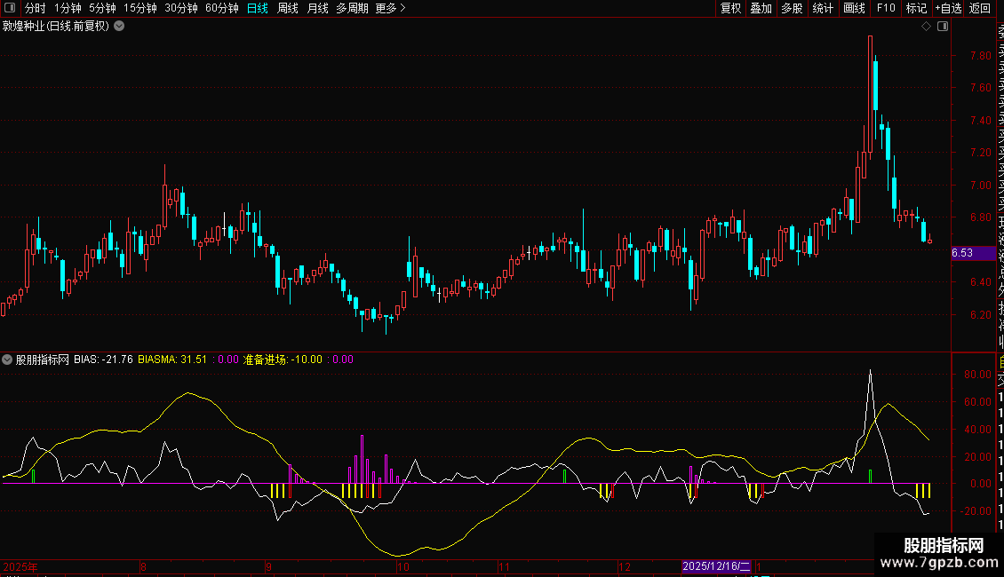1004x577 pixels.
Task: Select the 分时 intraday tab
Action: [x=35, y=8]
